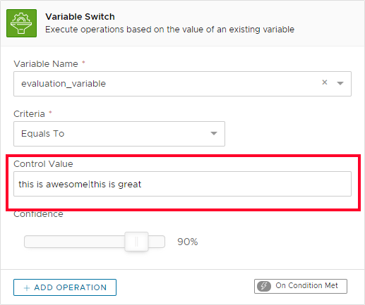Image resolution: width=365 pixels, height=305 pixels.
Task: Click the Variable Switch title text
Action: point(80,17)
